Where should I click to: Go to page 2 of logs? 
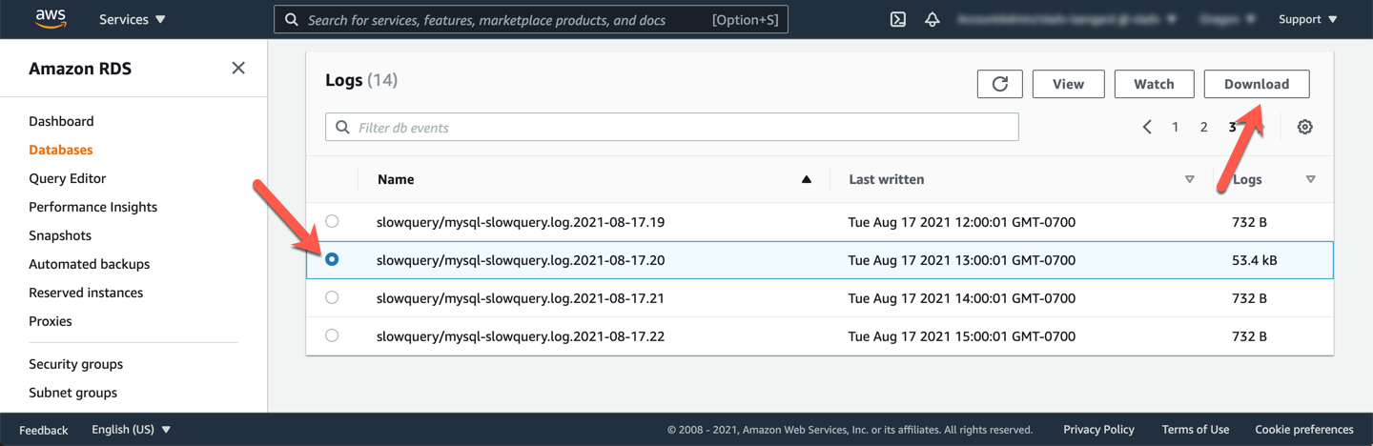(x=1204, y=127)
